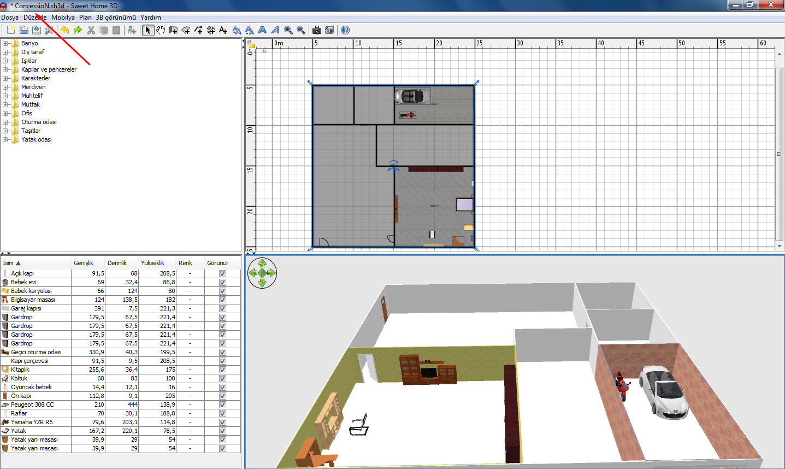
Task: Toggle bold text style
Action: pyautogui.click(x=262, y=30)
